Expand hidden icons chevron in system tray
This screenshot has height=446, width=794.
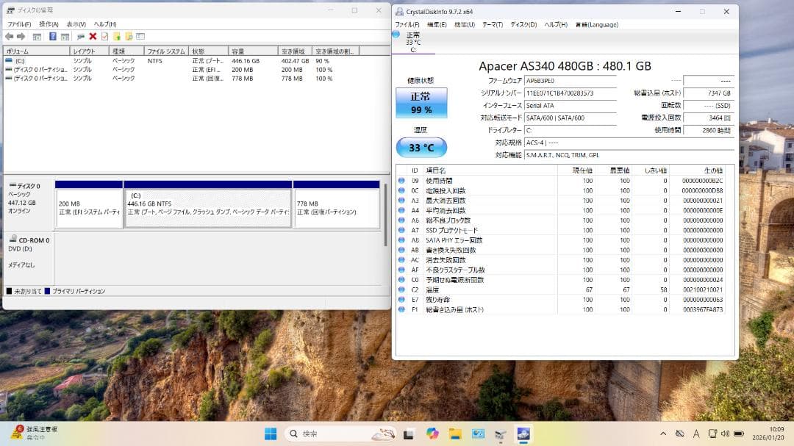pos(662,434)
